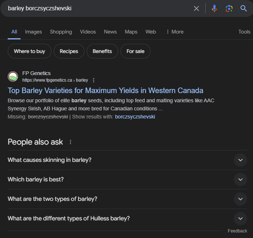253x238 pixels.
Task: Open the More search filters menu
Action: 175,32
